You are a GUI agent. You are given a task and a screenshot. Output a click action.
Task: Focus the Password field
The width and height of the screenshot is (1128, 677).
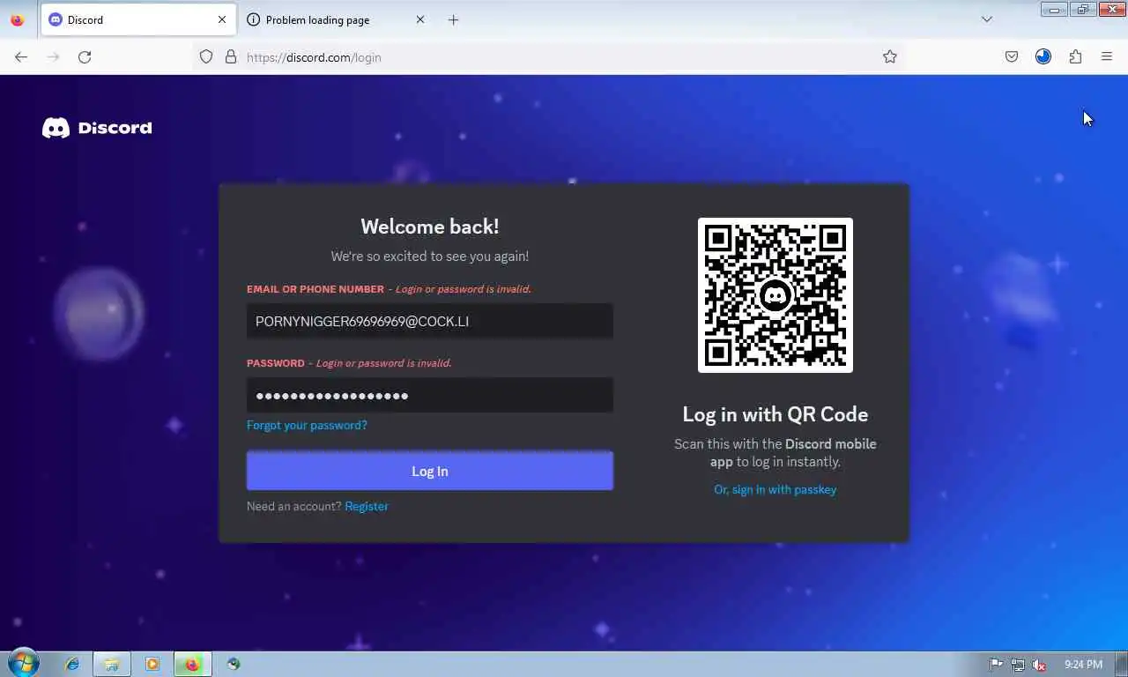coord(430,395)
